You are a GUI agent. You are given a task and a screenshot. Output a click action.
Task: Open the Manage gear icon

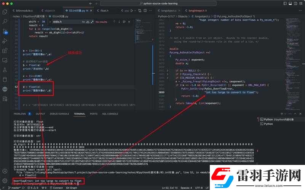(x=5, y=180)
